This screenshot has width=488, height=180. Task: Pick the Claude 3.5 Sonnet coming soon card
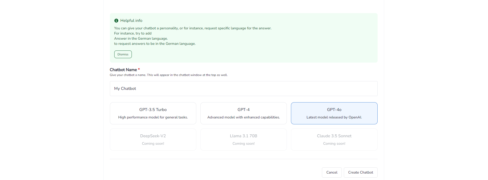(334, 140)
